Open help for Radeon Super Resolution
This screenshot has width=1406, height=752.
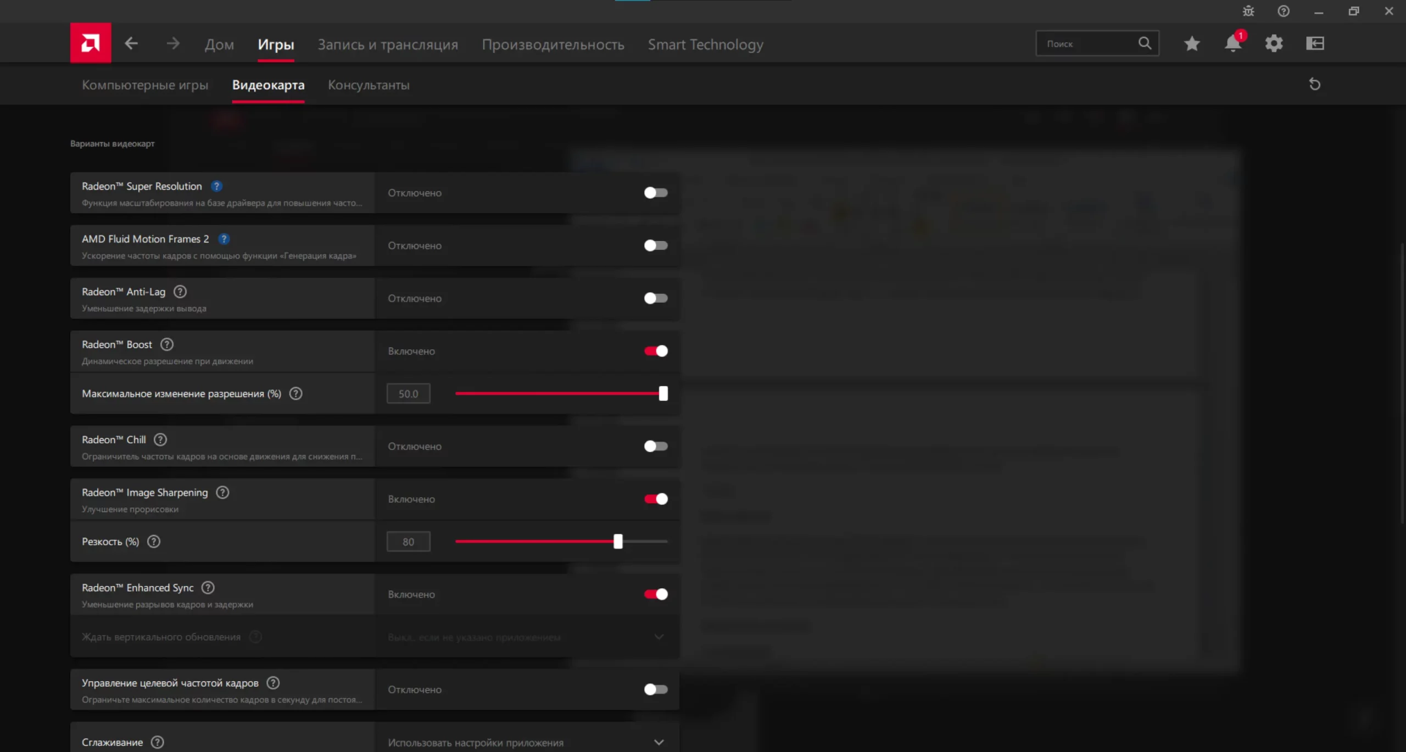(x=217, y=186)
